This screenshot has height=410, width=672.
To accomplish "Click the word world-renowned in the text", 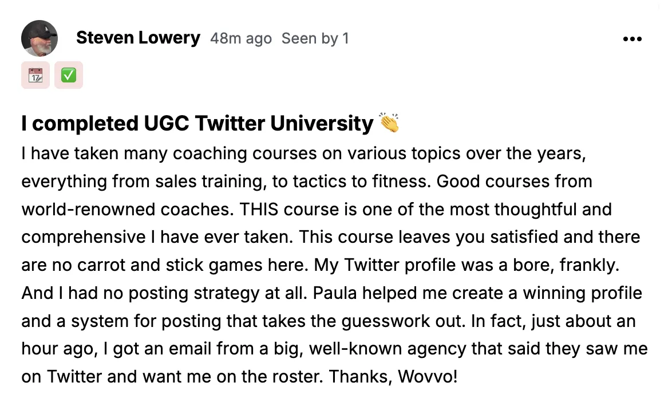I will pyautogui.click(x=89, y=209).
